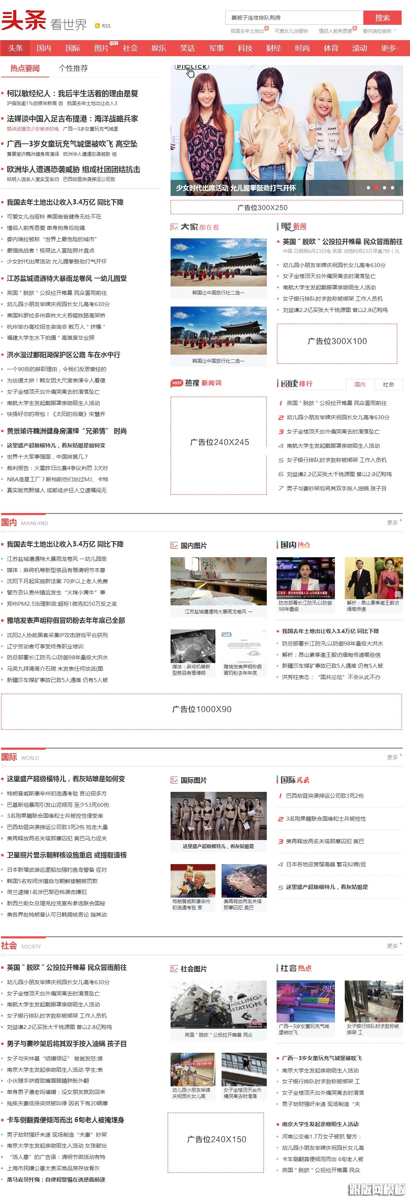The image size is (410, 1198).
Task: Open headline 洪水漫过鄱阳湖保护区公路
Action: [63, 354]
